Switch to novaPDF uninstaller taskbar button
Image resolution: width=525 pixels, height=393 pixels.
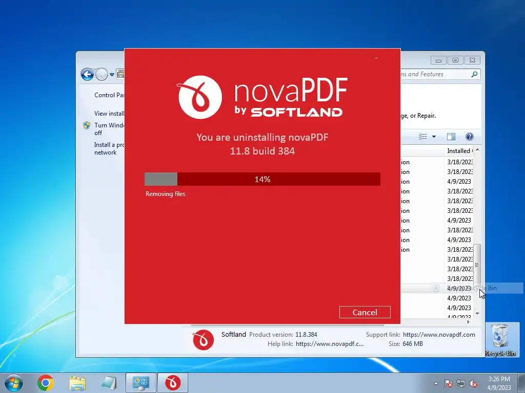click(x=173, y=383)
